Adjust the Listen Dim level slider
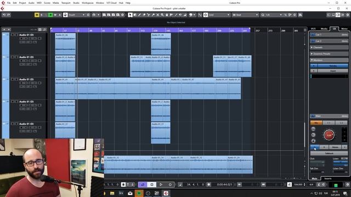The height and width of the screenshot is (197, 351). (x=340, y=172)
